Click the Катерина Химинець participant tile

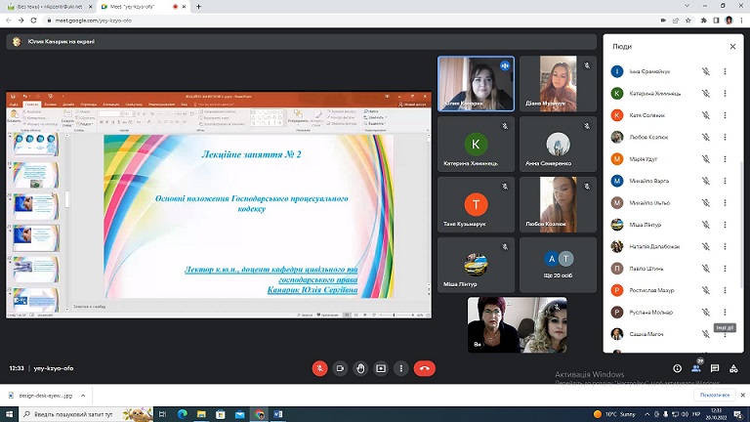click(476, 144)
